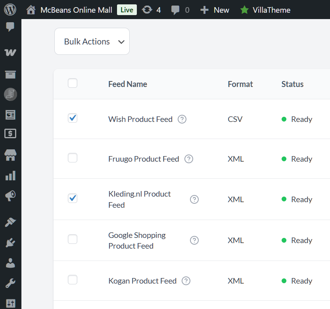Open the updates icon showing 4
Screen dimensions: 330x309
pyautogui.click(x=151, y=10)
